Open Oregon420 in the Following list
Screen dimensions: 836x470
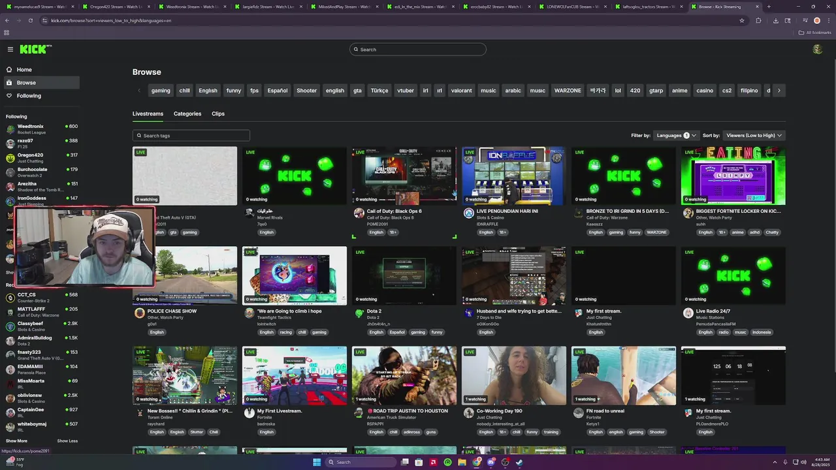click(x=41, y=158)
